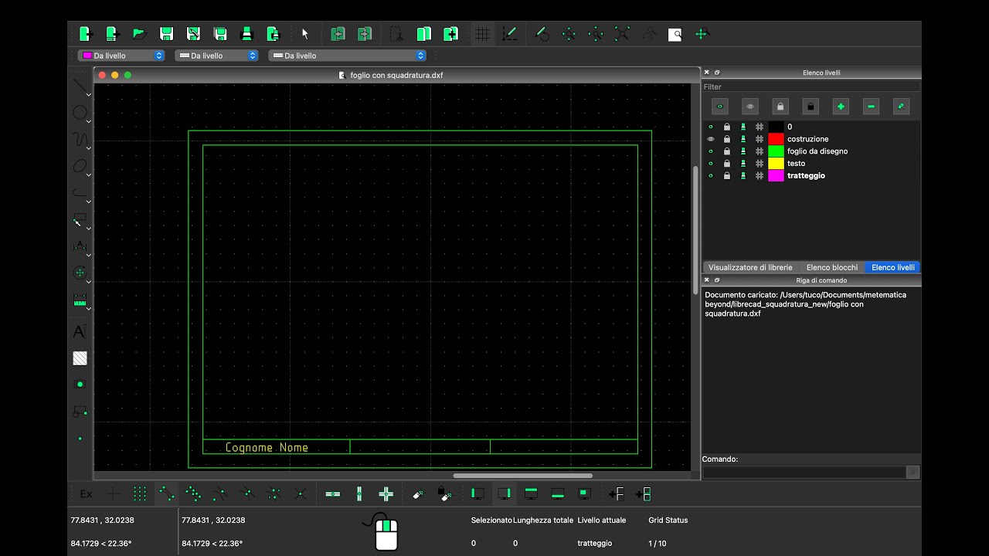Image resolution: width=989 pixels, height=556 pixels.
Task: Click the Redraw icon in the top toolbar
Action: [x=542, y=34]
